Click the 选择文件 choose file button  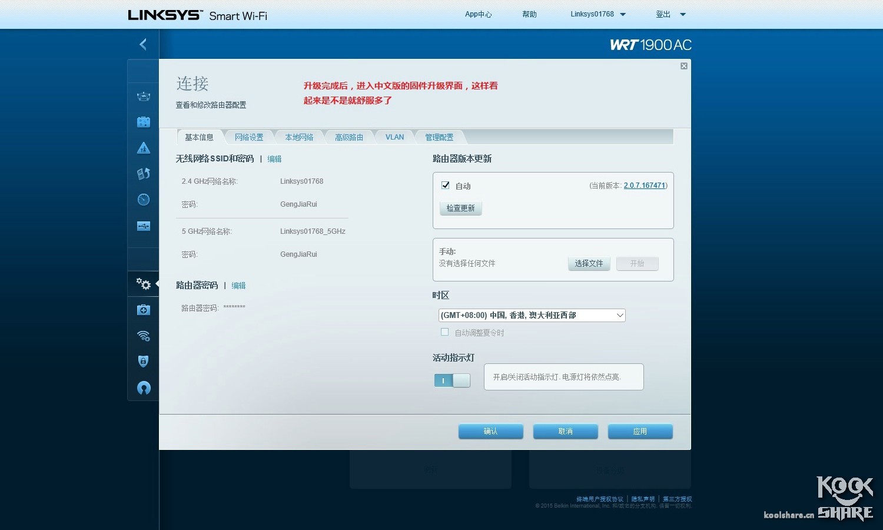(589, 263)
